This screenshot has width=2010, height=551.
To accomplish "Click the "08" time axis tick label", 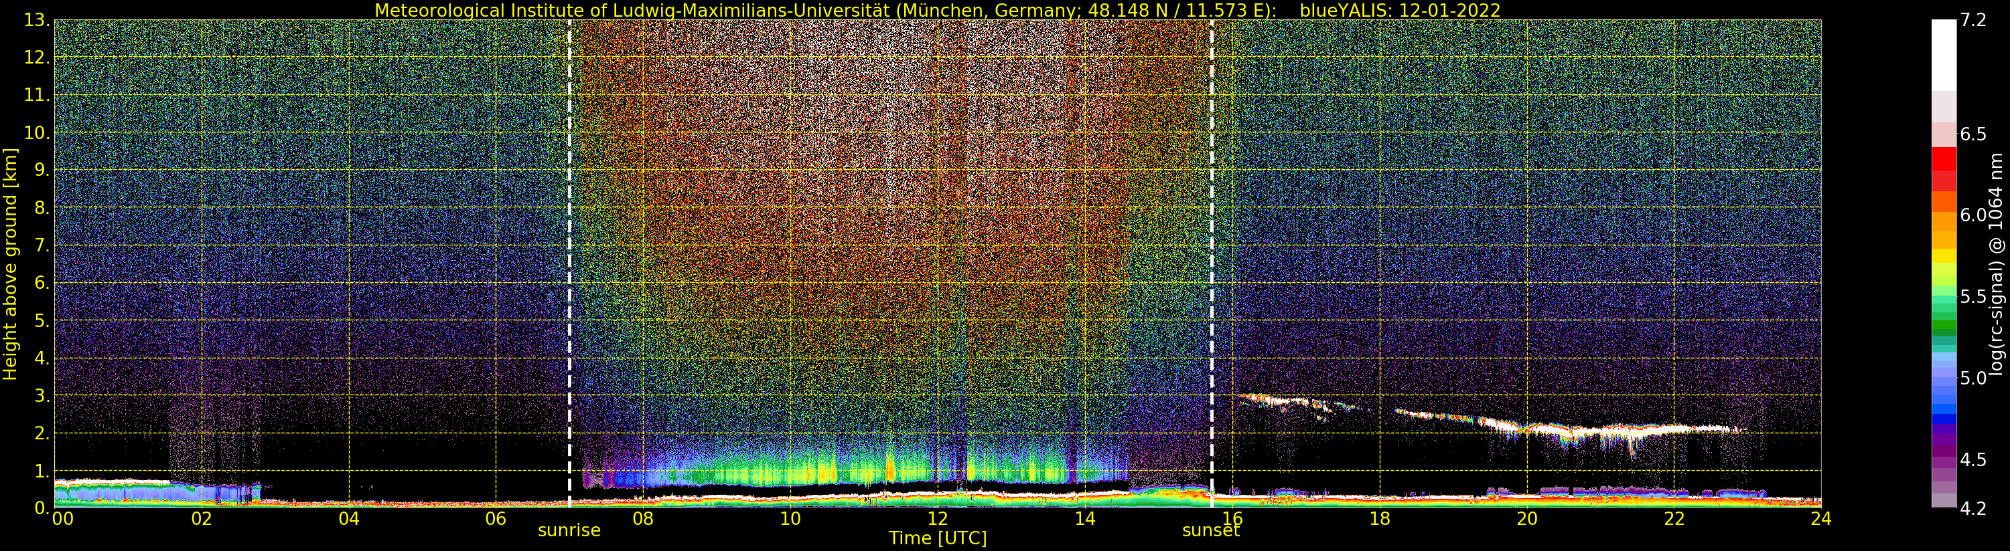I will tap(643, 519).
